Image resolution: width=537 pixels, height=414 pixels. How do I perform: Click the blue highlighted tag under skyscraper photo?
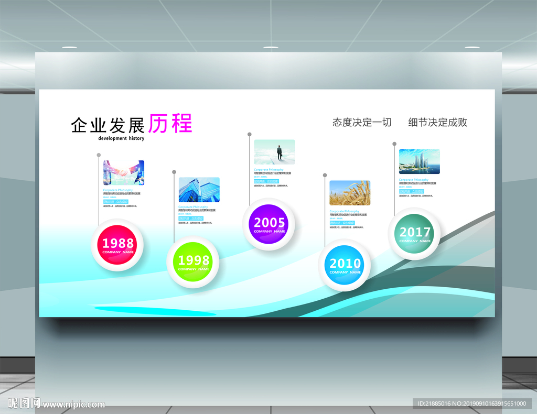191,219
